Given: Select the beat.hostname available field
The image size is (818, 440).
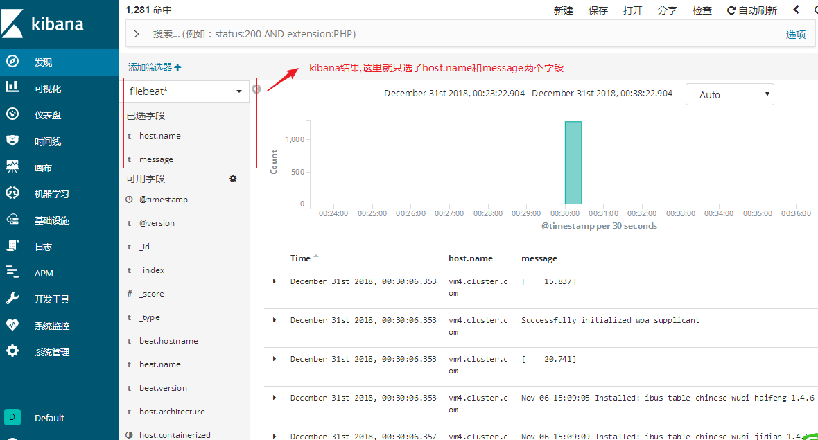Looking at the screenshot, I should (168, 341).
